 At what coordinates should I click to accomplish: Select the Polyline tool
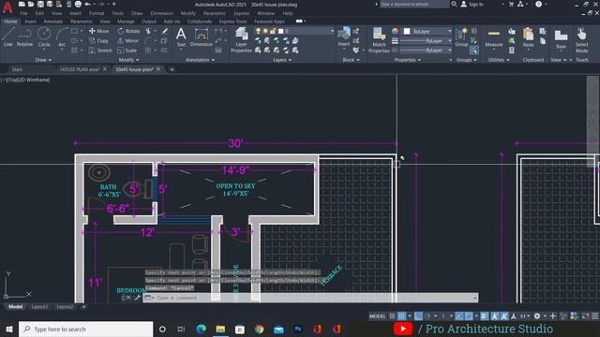pos(24,37)
